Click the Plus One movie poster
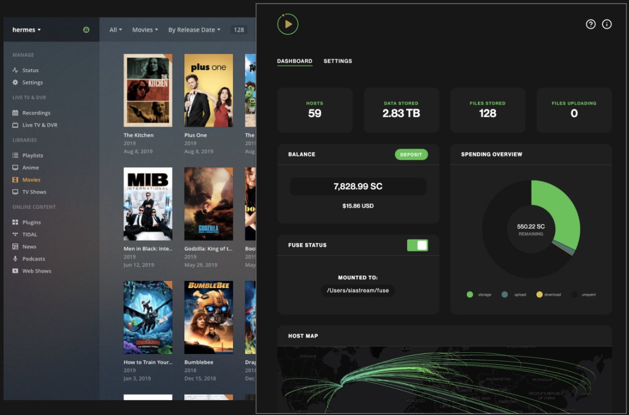Viewport: 629px width, 415px height. tap(208, 90)
